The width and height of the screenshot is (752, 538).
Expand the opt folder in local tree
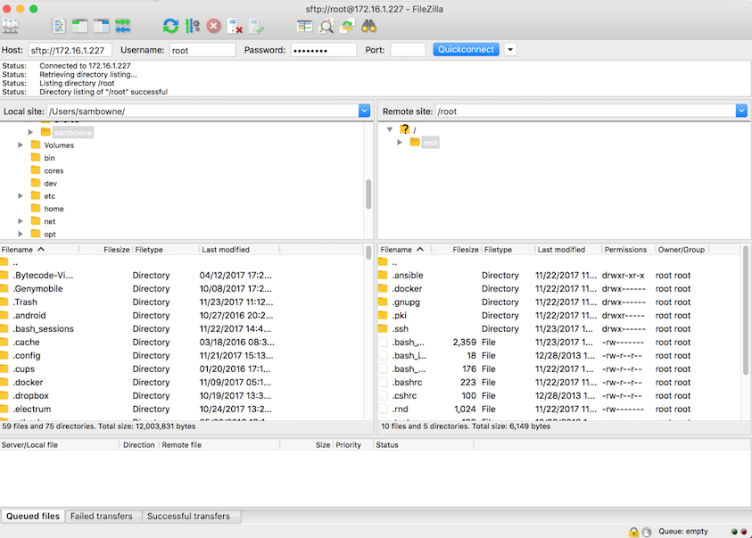coord(21,234)
